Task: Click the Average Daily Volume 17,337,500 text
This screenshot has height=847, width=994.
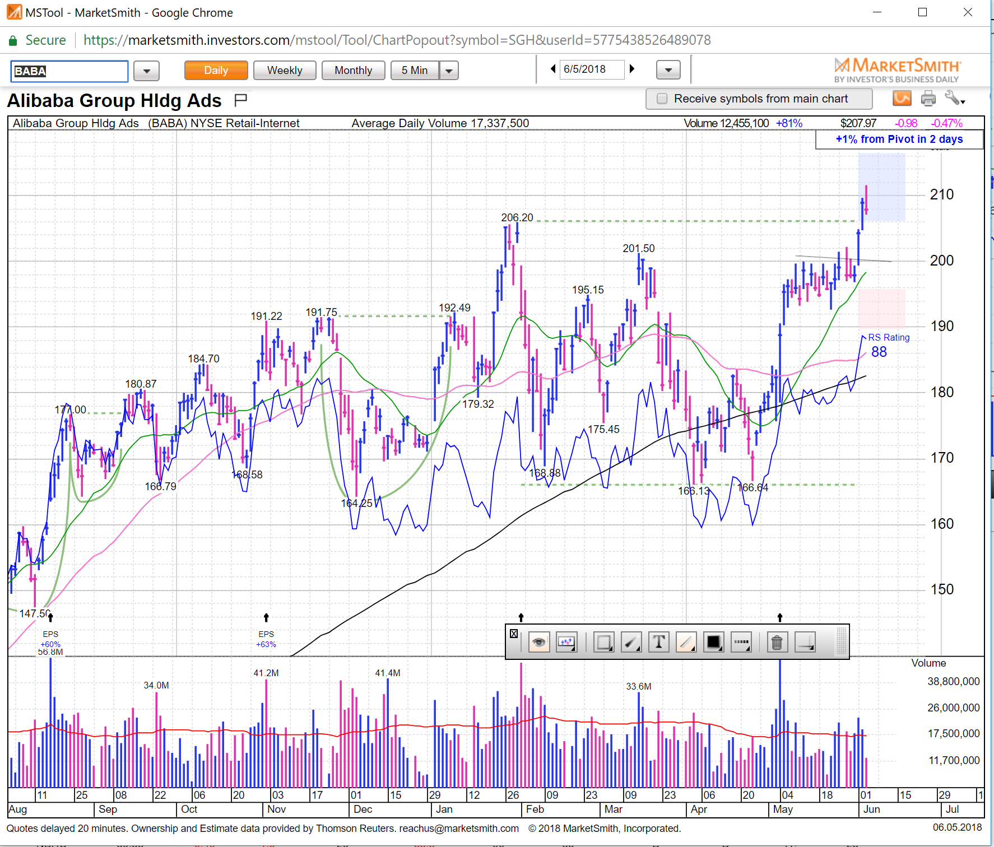Action: tap(440, 123)
